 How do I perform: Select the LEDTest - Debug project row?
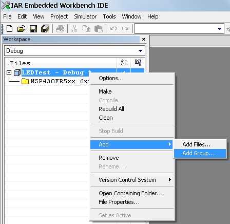56,72
